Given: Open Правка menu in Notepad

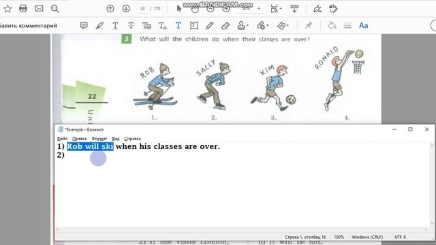Looking at the screenshot, I should [80, 138].
